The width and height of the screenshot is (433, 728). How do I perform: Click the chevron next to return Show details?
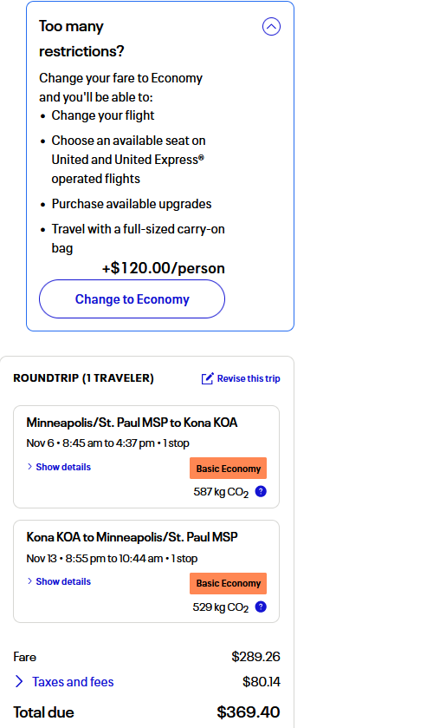coord(29,580)
